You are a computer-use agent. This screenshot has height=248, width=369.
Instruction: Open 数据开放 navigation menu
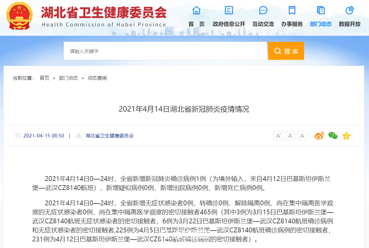coord(349,24)
